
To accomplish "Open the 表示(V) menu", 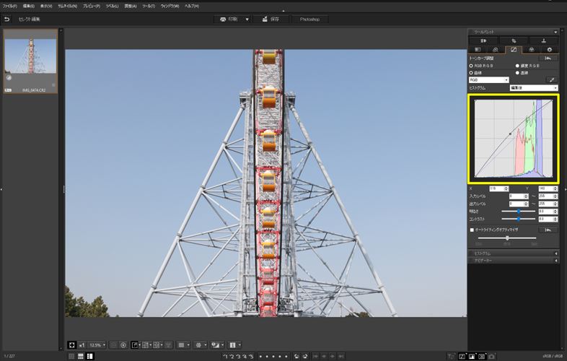I will 46,6.
